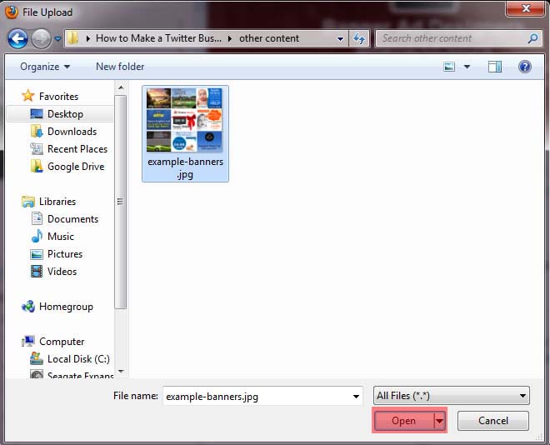Select Downloads in navigation pane
This screenshot has width=550, height=445.
72,132
